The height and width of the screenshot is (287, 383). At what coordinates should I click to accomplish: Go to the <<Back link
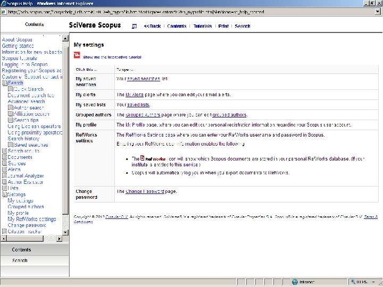[x=152, y=26]
